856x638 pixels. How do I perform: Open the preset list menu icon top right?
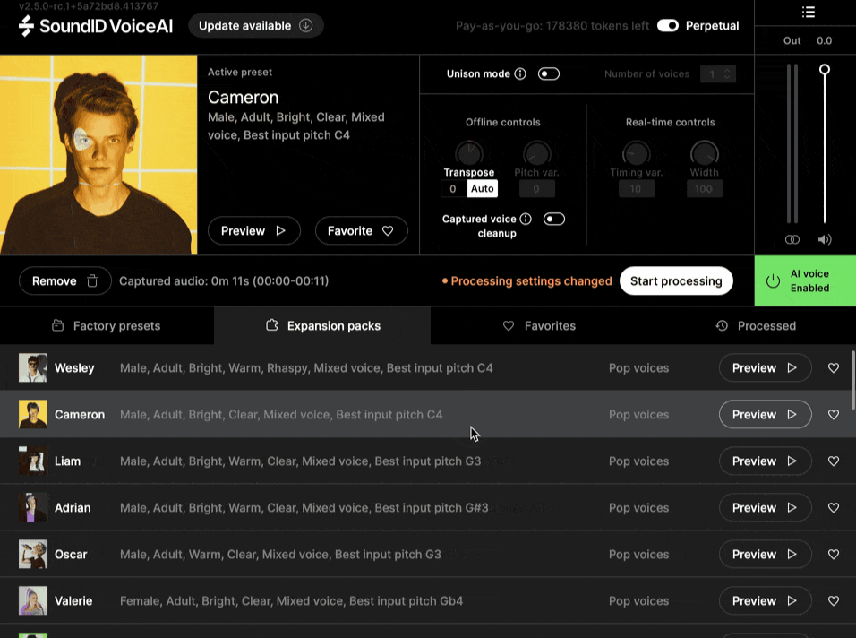(808, 12)
